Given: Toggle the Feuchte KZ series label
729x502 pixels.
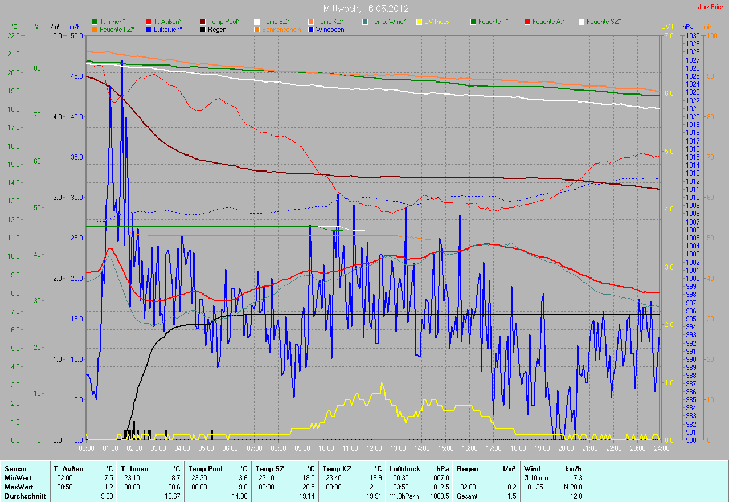Looking at the screenshot, I should pos(117,29).
